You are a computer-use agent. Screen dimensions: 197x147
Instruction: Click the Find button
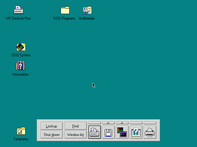click(x=76, y=126)
